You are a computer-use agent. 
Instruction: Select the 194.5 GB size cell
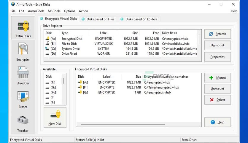point(132,49)
